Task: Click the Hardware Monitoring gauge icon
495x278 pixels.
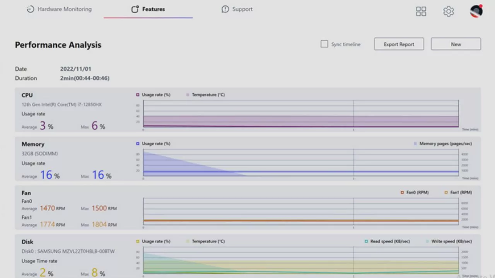Action: point(30,9)
